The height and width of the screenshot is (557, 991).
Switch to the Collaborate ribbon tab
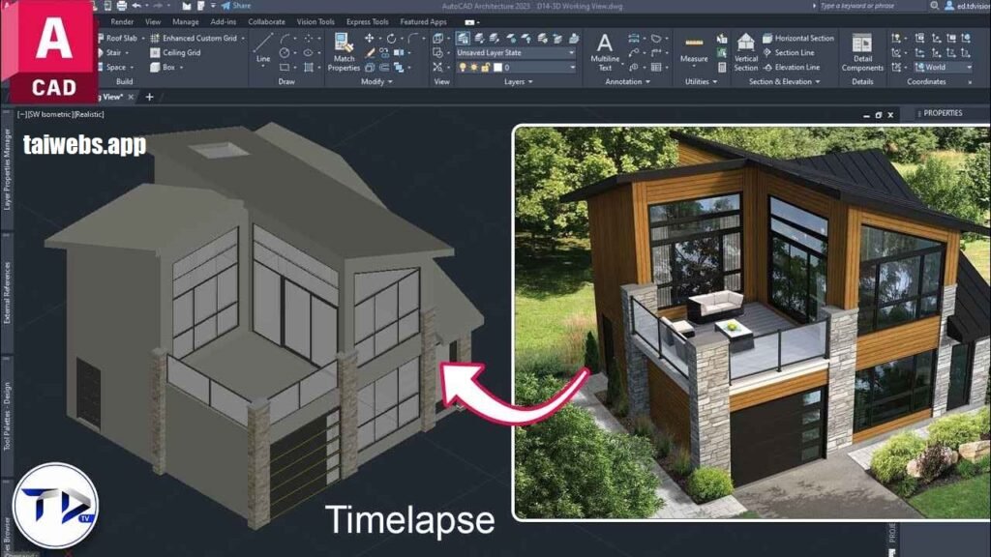(x=266, y=22)
